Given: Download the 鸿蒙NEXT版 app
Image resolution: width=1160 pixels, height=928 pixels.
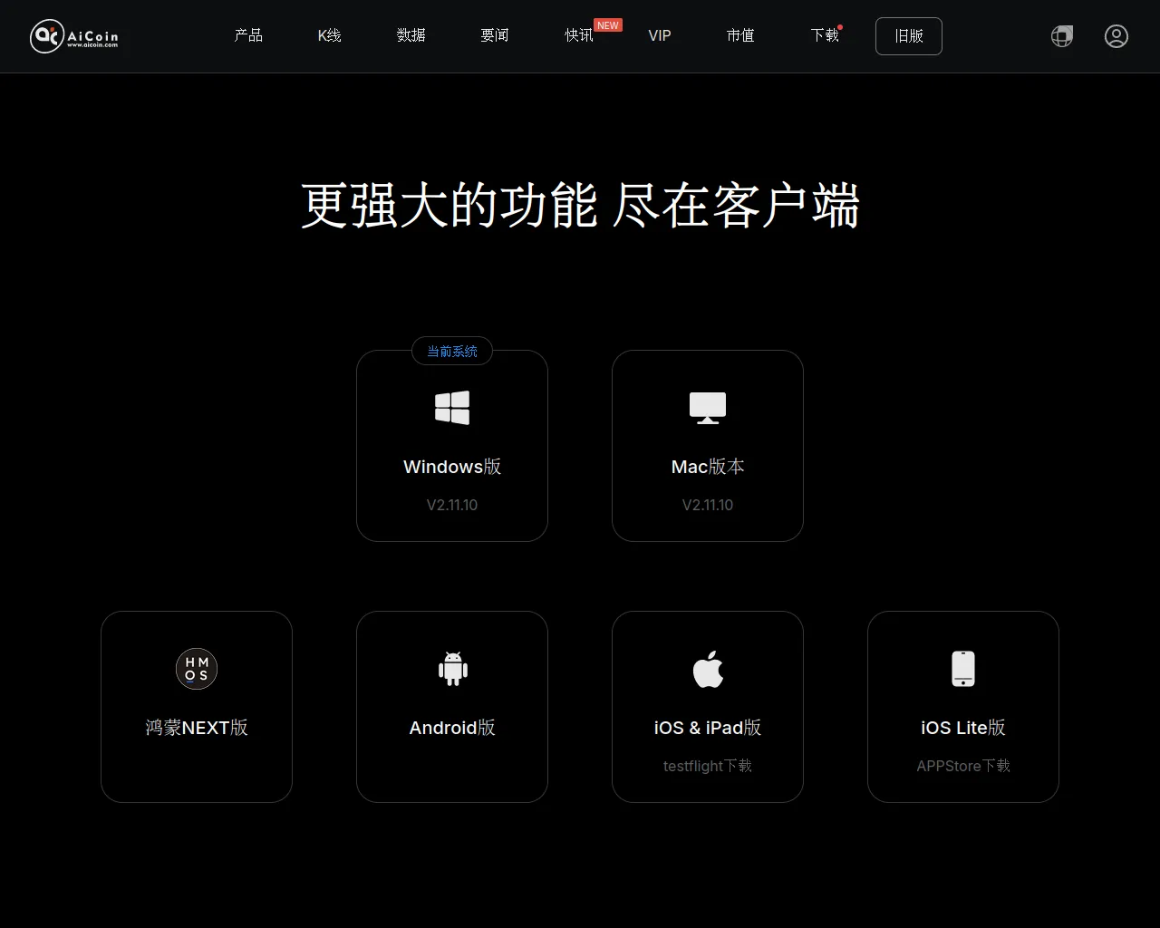Looking at the screenshot, I should tap(197, 728).
